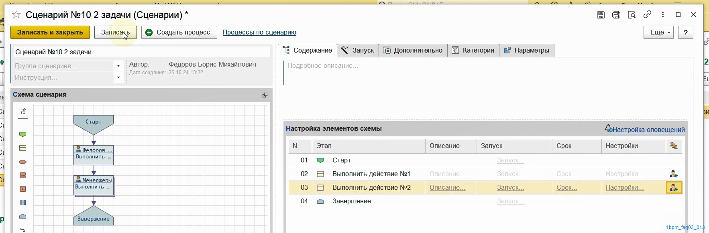The width and height of the screenshot is (709, 233).
Task: Expand the Группа сценариев dropdown
Action: click(x=118, y=66)
